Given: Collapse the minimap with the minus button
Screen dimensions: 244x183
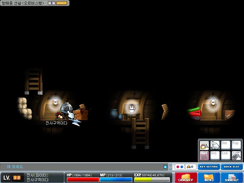Looking at the screenshot, I should tap(50, 3).
